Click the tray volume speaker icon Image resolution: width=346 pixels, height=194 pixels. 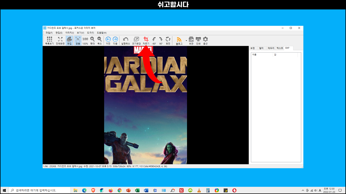click(x=316, y=190)
